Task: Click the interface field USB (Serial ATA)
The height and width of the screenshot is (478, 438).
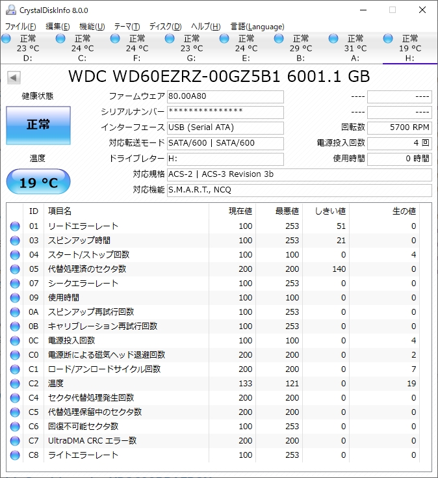Action: click(225, 127)
